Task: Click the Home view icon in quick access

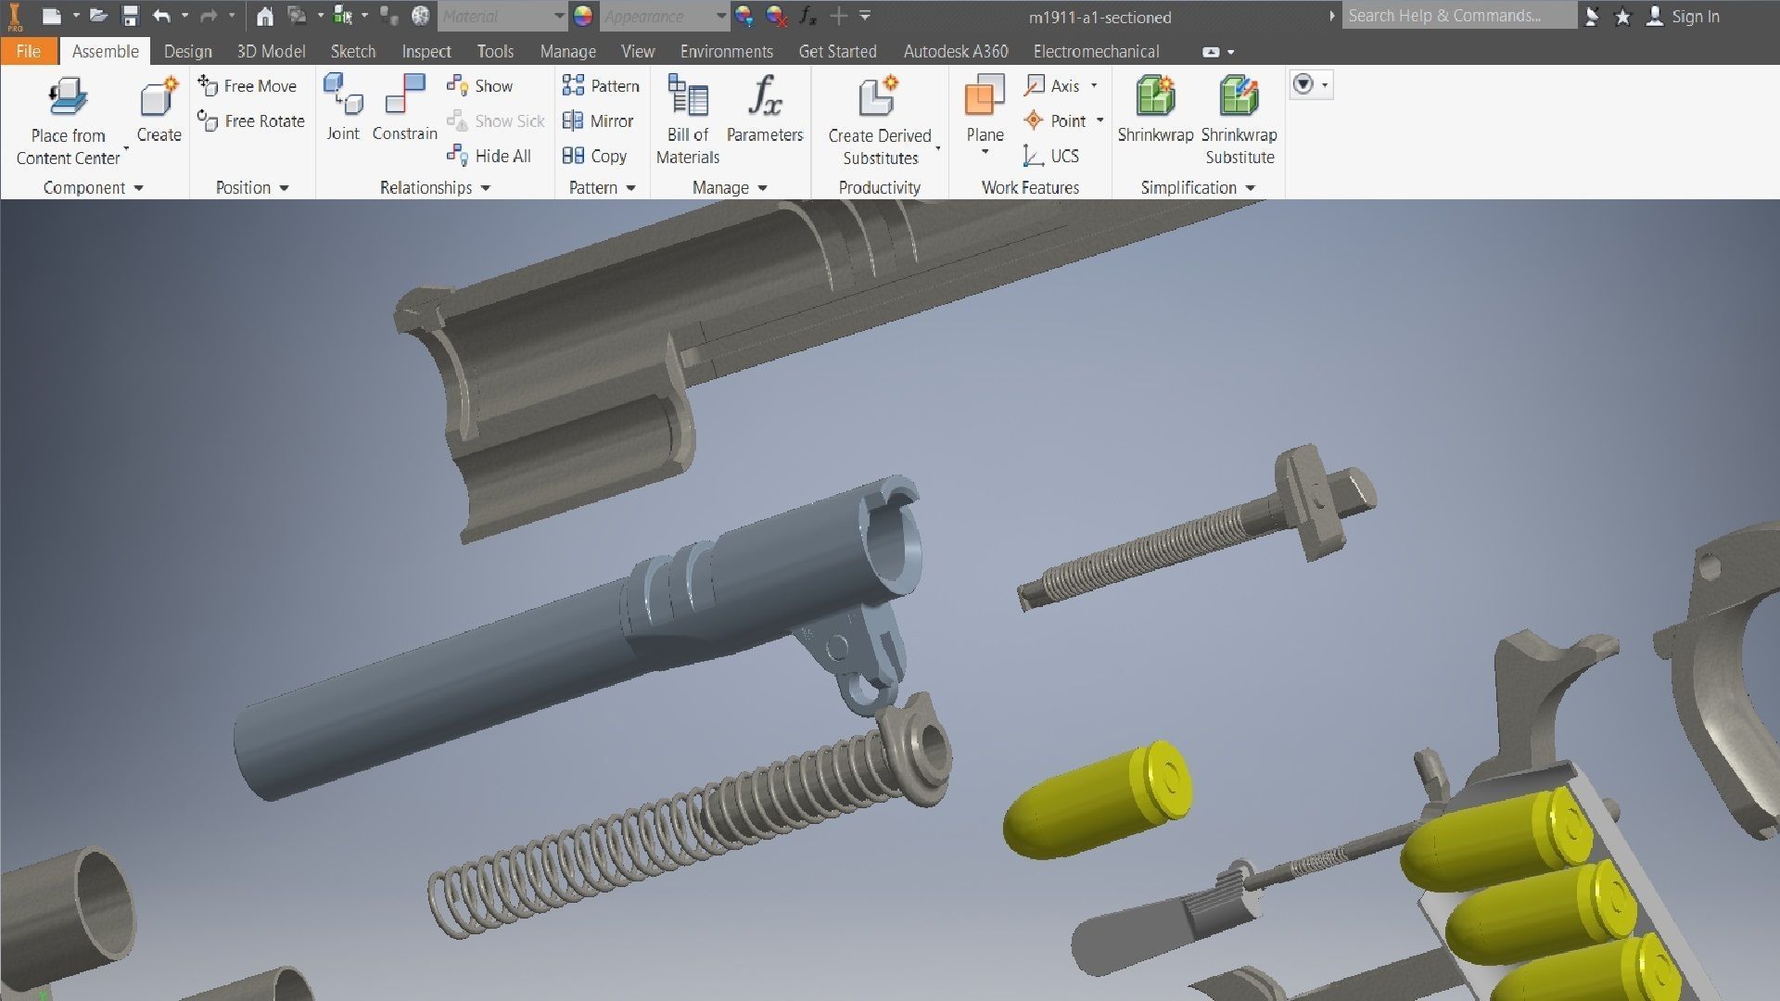Action: (x=264, y=16)
